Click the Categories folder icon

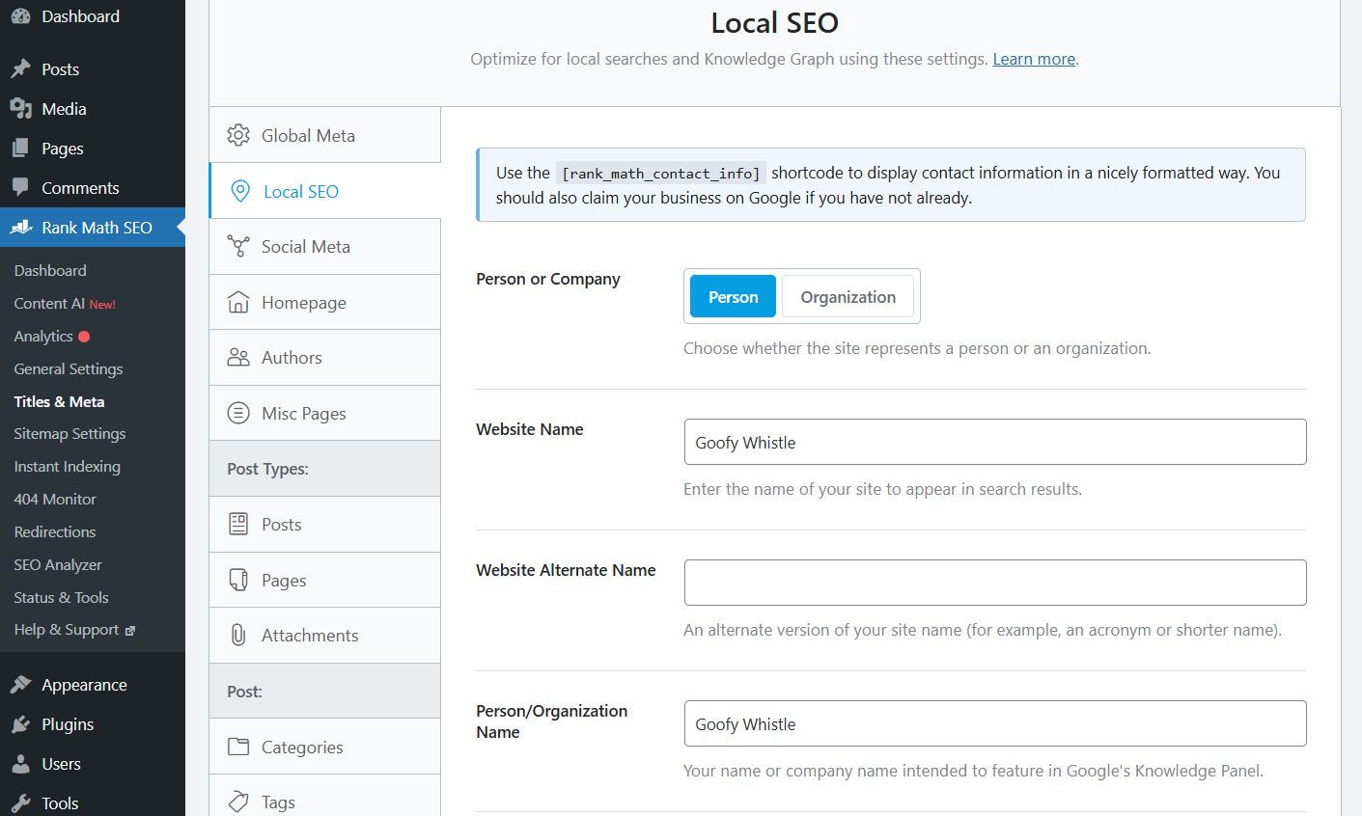(x=238, y=747)
